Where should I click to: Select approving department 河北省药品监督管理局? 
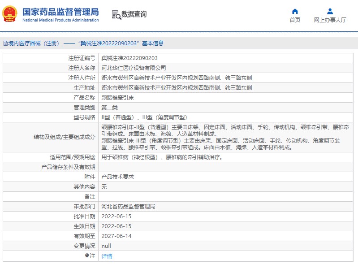(128, 207)
